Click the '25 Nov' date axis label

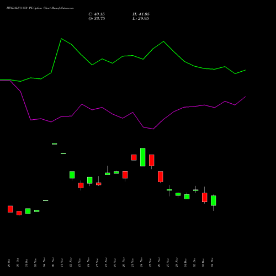150,263
